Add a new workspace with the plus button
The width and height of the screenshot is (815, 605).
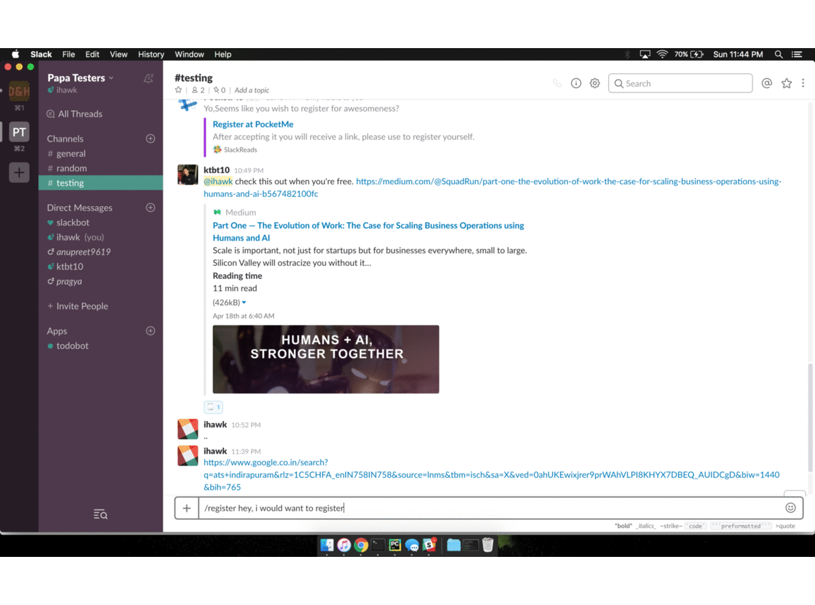tap(19, 172)
